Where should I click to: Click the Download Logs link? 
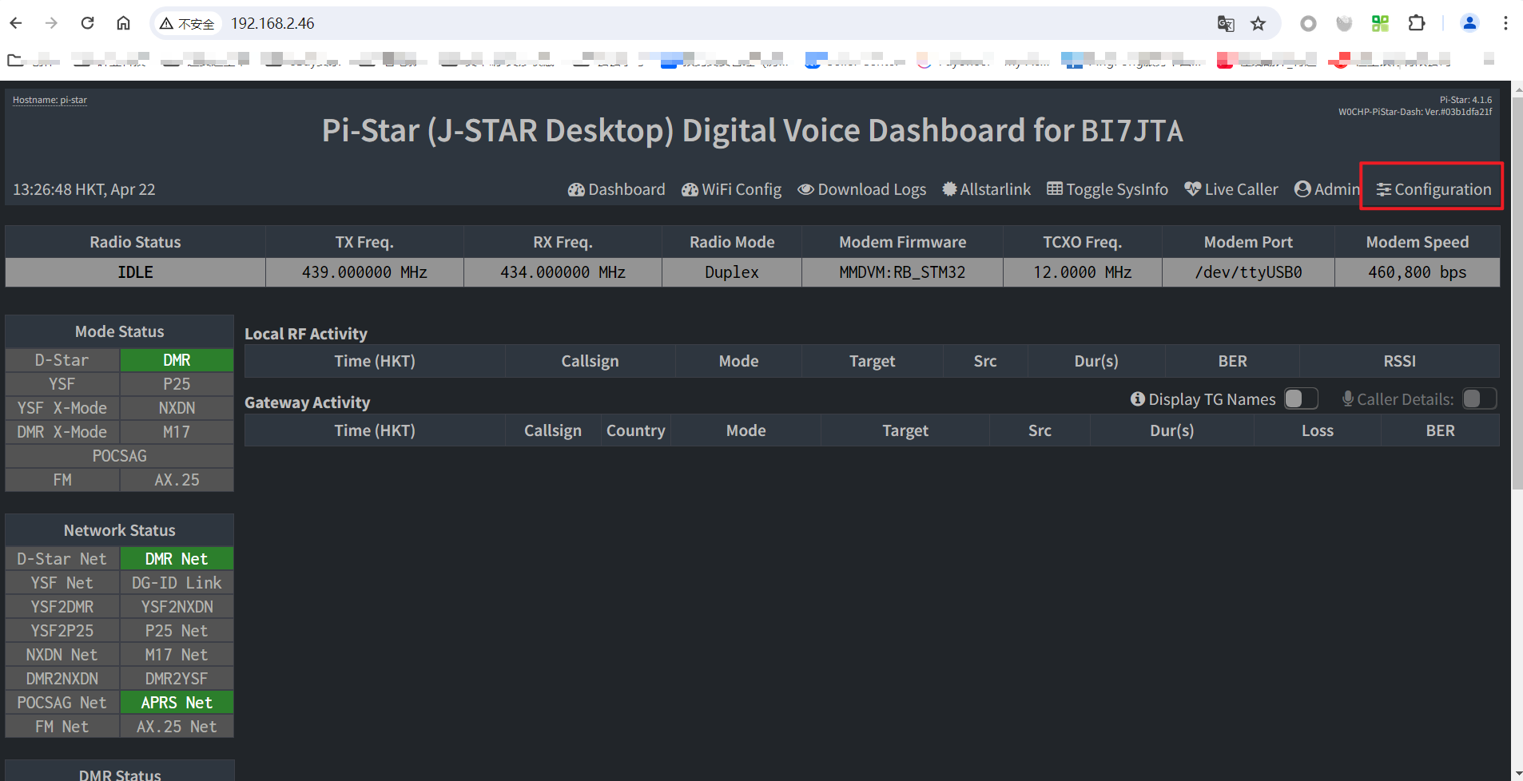[x=862, y=189]
